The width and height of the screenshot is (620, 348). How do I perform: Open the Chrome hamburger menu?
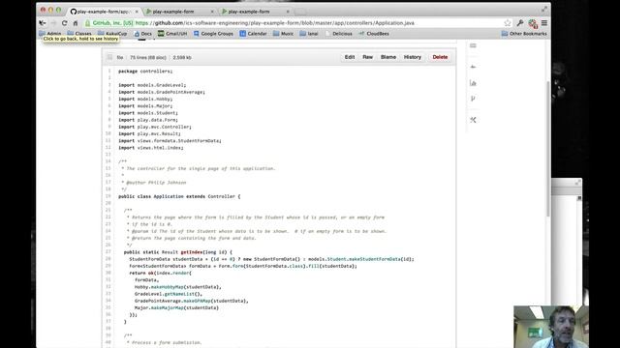[x=544, y=23]
